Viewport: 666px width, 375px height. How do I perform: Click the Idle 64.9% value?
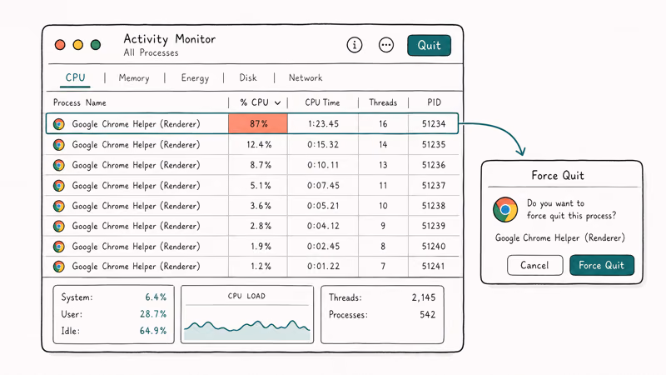pyautogui.click(x=153, y=331)
